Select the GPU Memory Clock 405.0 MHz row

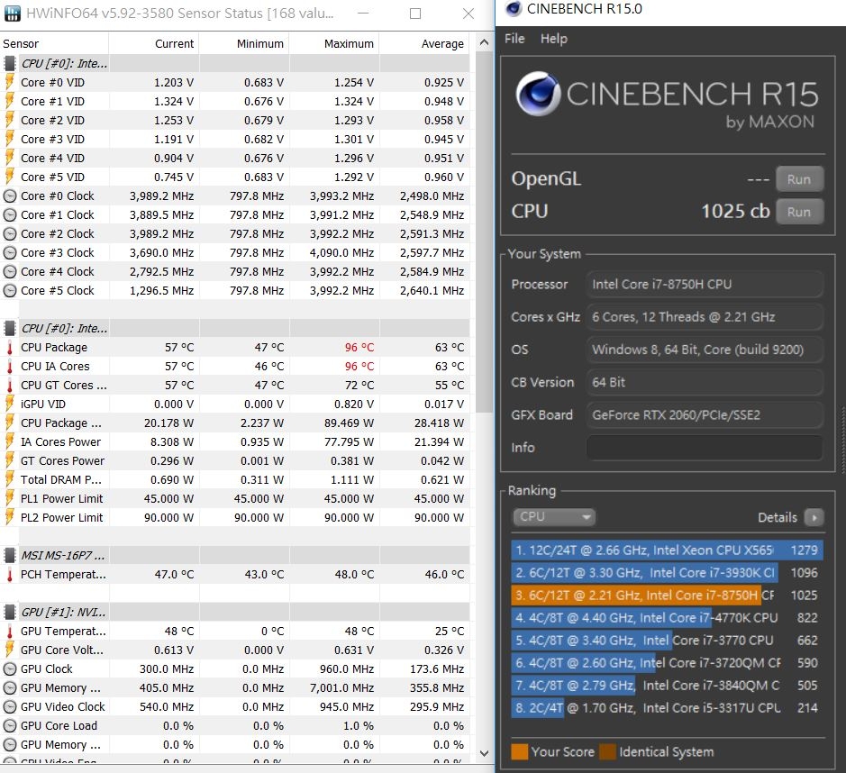click(235, 687)
